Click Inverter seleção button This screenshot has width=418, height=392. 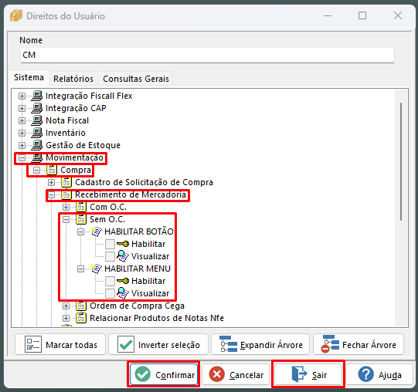point(158,344)
